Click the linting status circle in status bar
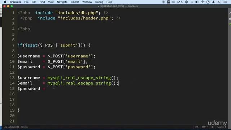 [213, 127]
